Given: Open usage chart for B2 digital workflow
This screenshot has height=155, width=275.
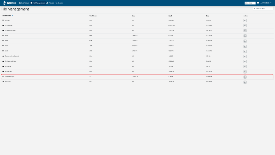Looking at the screenshot, I should coord(245,31).
